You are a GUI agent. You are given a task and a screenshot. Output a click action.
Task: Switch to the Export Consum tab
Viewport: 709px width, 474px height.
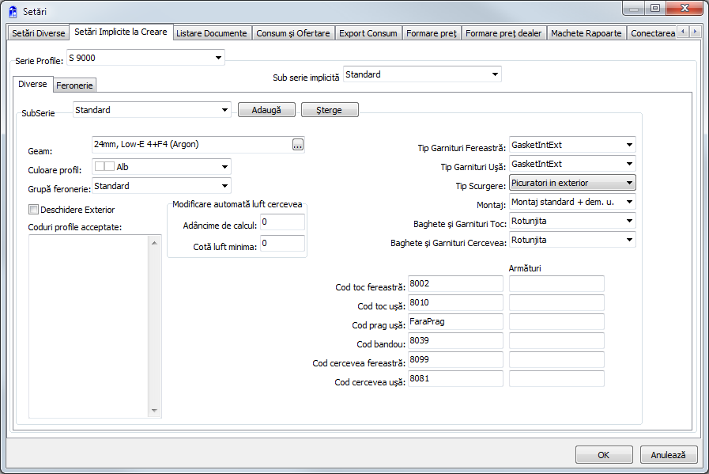(x=368, y=33)
